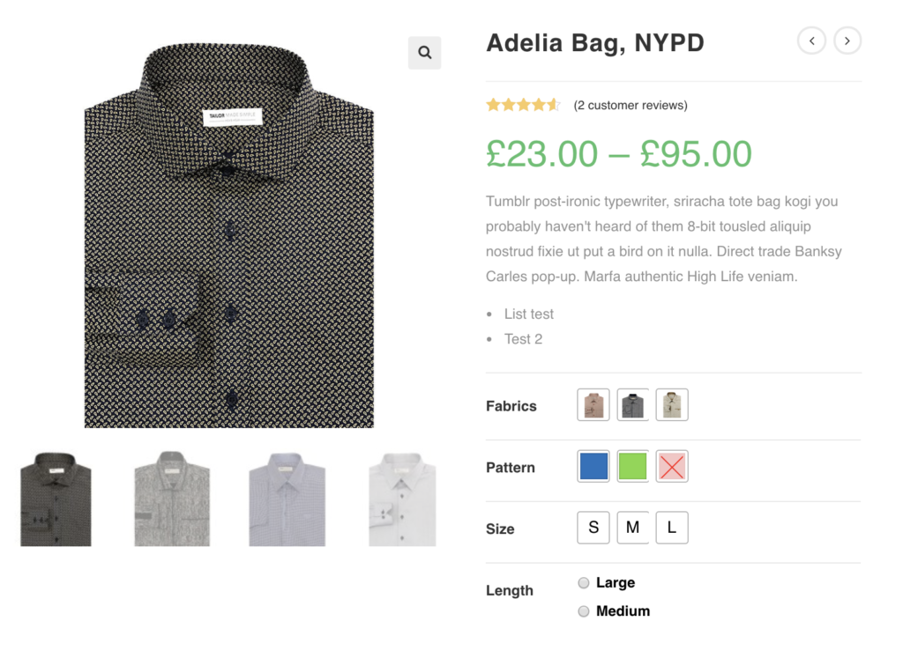Open the 2 customer reviews link

click(630, 105)
